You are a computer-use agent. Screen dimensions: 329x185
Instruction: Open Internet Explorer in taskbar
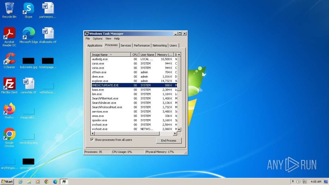pyautogui.click(x=20, y=182)
